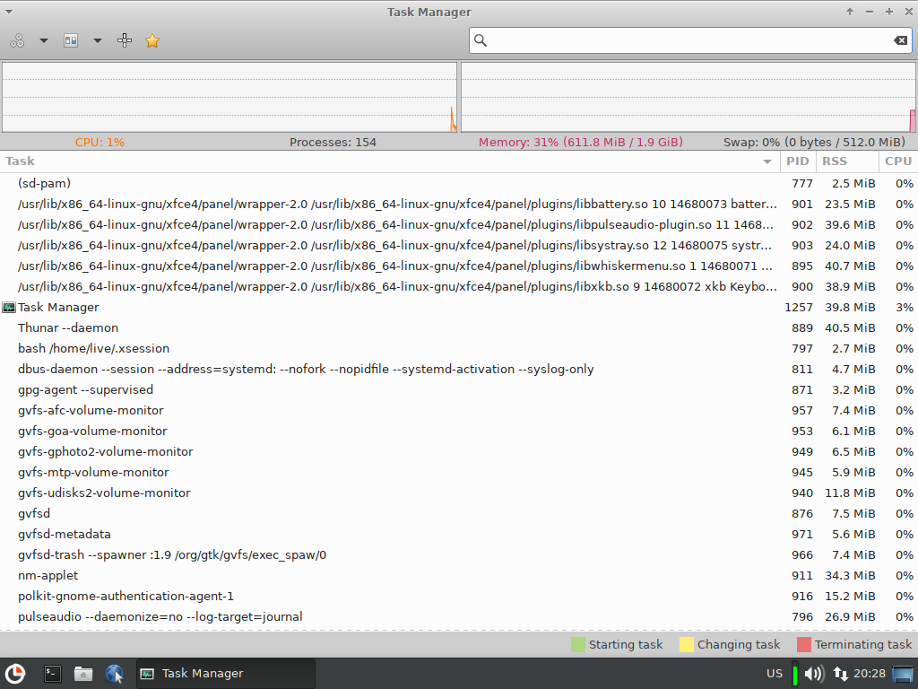Viewport: 918px width, 689px height.
Task: Sort by the Task column header
Action: click(x=390, y=161)
